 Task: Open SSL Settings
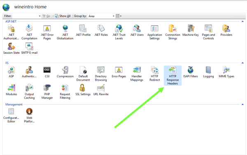click(x=83, y=90)
